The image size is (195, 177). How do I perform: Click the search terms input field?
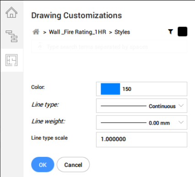109,47
